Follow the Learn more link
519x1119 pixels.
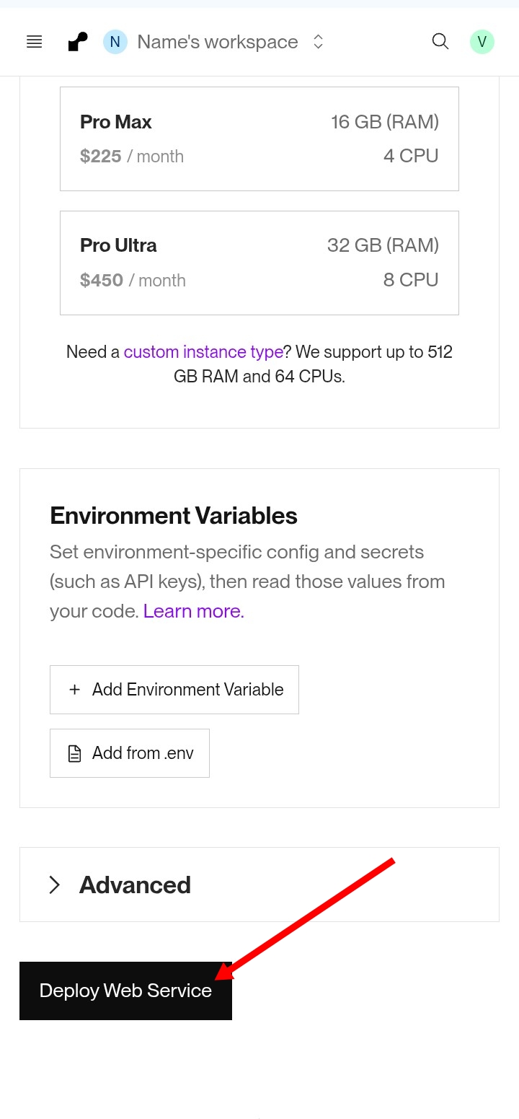click(x=193, y=611)
